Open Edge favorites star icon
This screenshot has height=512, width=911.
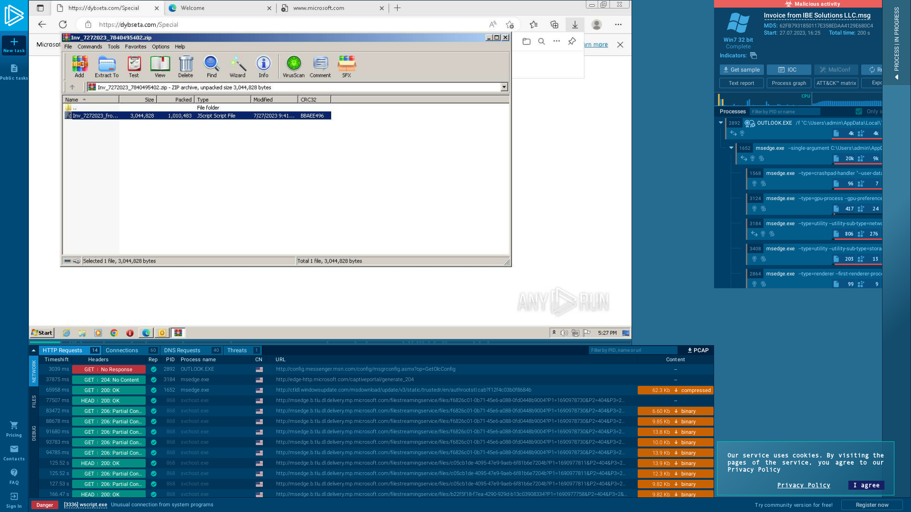point(534,24)
